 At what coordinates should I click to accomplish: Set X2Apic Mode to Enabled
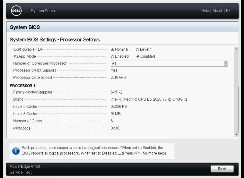coord(113,57)
